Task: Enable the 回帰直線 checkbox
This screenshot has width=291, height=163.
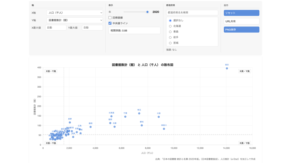Action: (x=110, y=17)
